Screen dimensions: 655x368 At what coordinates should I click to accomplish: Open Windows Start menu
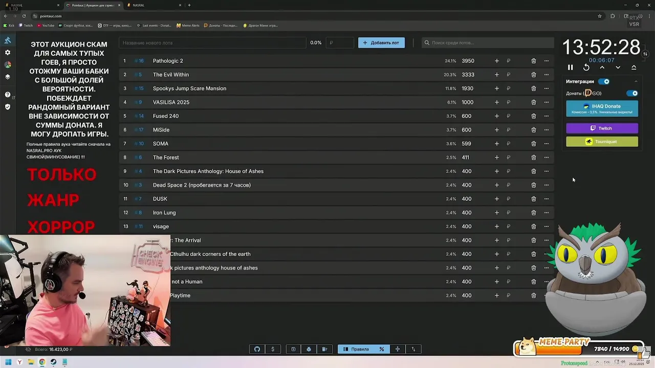[x=8, y=362]
